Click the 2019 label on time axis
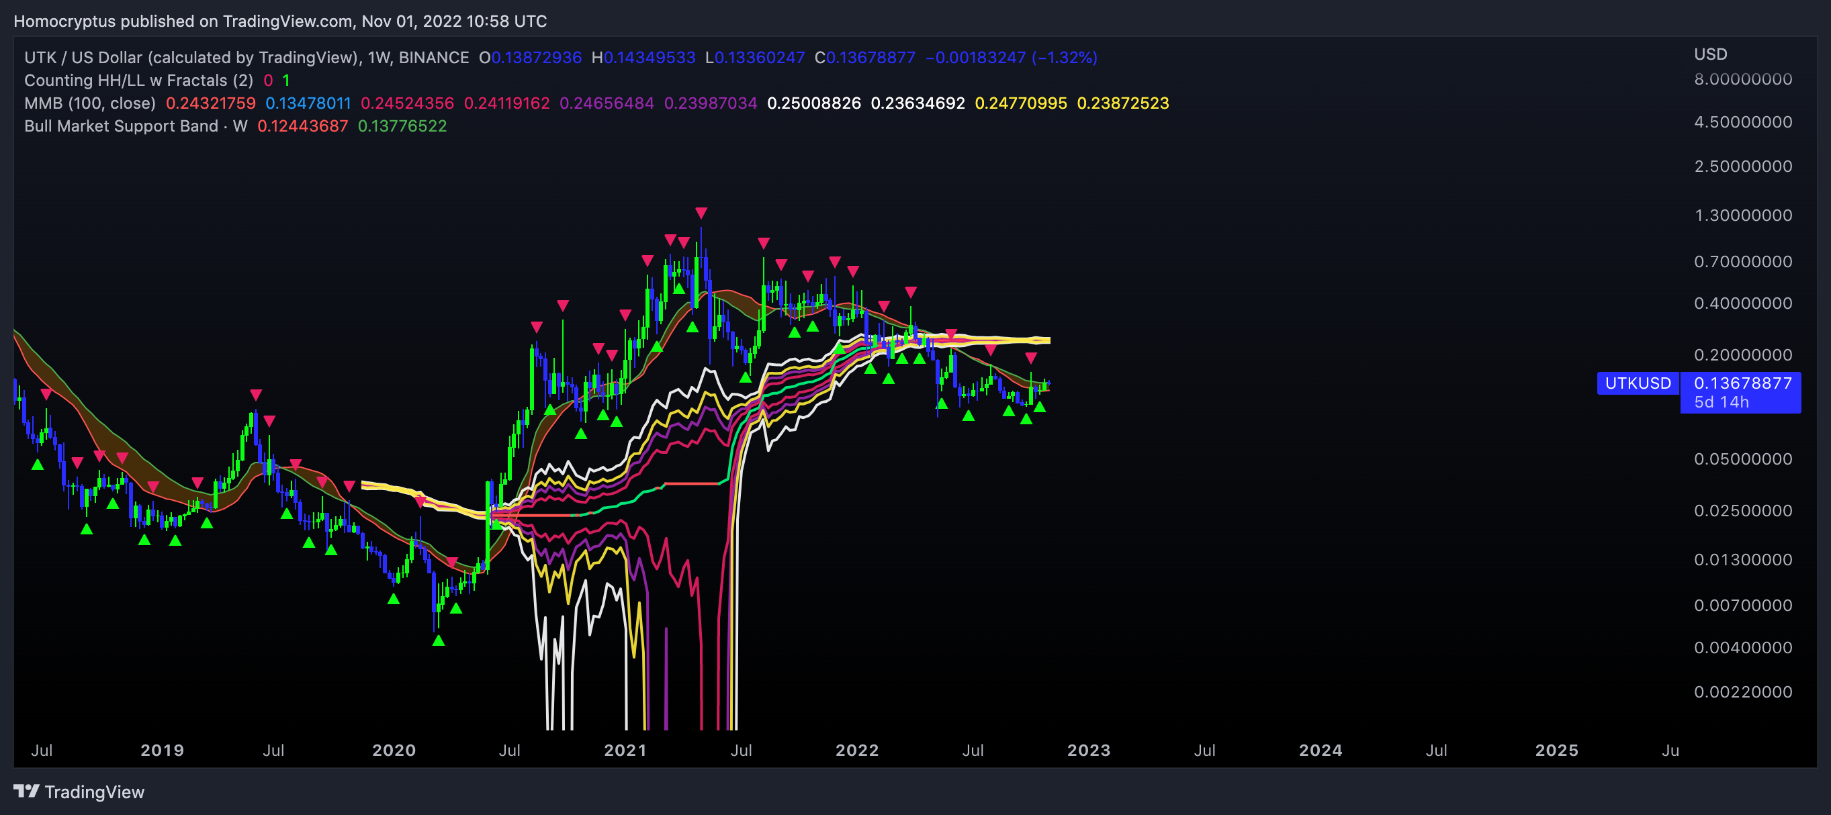Viewport: 1831px width, 815px height. (x=162, y=751)
